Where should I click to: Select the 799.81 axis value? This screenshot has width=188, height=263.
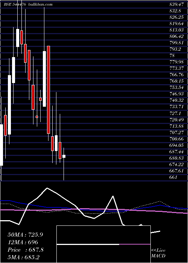pyautogui.click(x=177, y=43)
